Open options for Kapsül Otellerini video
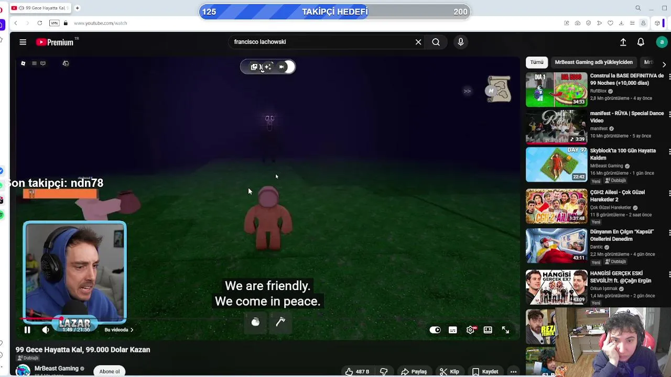The image size is (671, 377). (x=669, y=232)
